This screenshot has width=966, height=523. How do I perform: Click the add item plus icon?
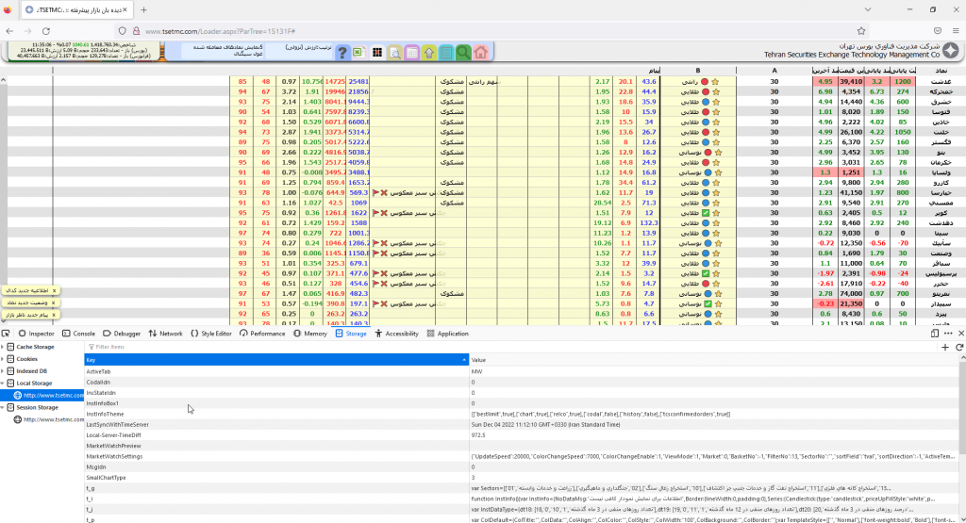945,347
